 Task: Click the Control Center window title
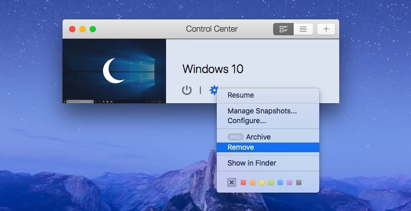(x=212, y=29)
